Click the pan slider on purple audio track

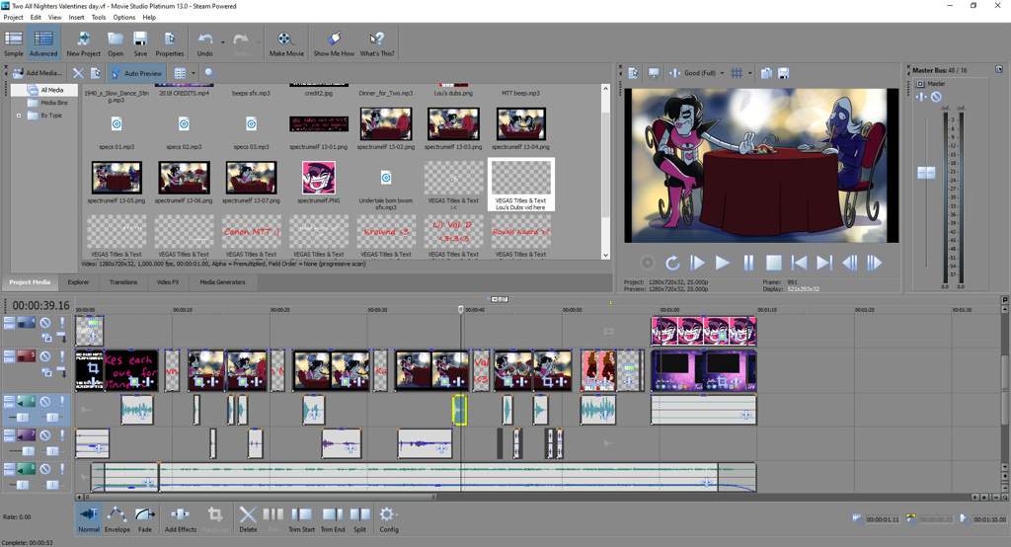coord(52,451)
